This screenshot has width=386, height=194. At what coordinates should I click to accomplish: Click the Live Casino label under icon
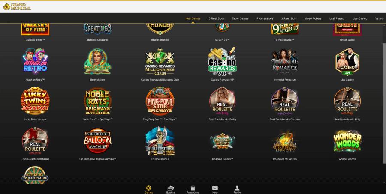347,80
